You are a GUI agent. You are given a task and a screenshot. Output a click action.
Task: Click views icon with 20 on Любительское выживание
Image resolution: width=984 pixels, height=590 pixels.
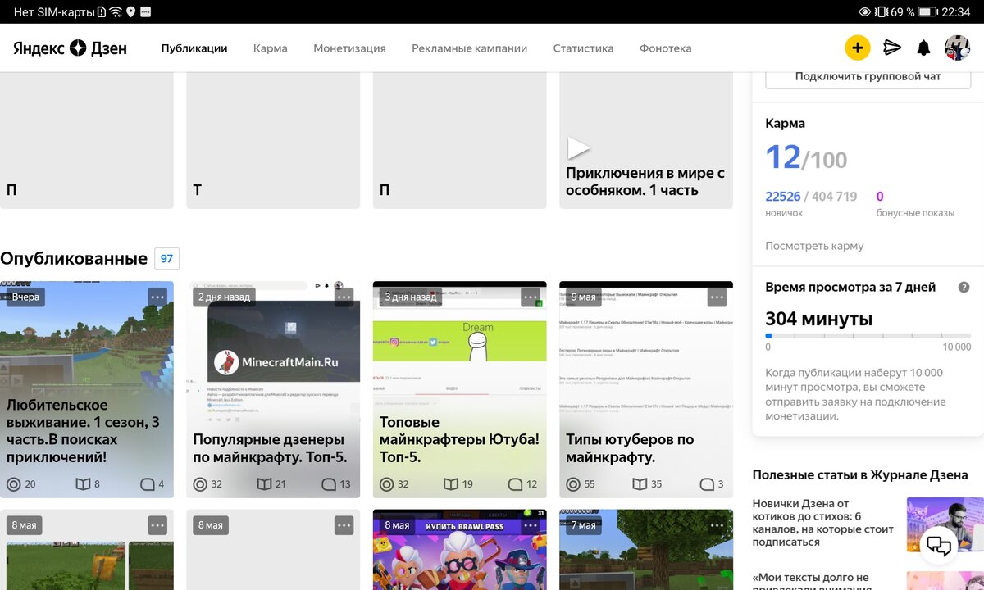click(13, 484)
